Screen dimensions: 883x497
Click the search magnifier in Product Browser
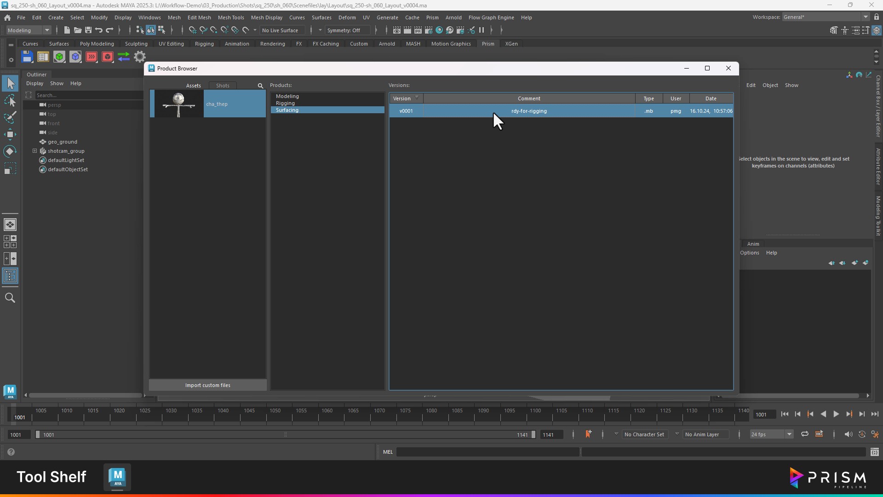[x=260, y=86]
